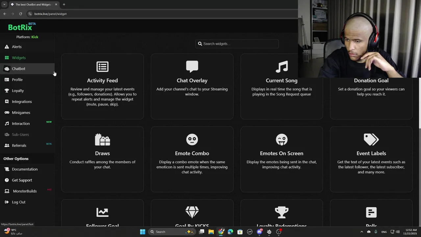Click the Current Song music note icon
The width and height of the screenshot is (421, 237).
(x=282, y=66)
